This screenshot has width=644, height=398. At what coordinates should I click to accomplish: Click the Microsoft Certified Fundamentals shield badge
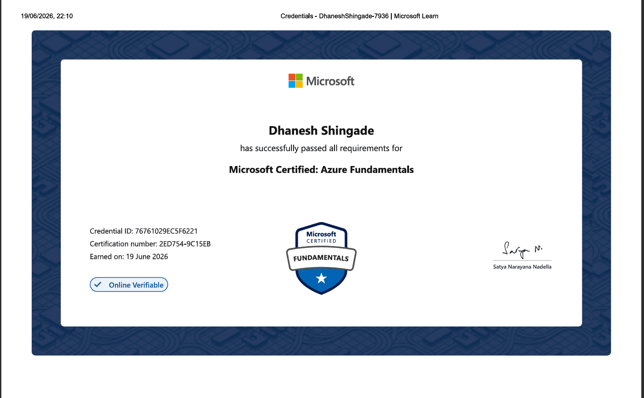pos(321,258)
